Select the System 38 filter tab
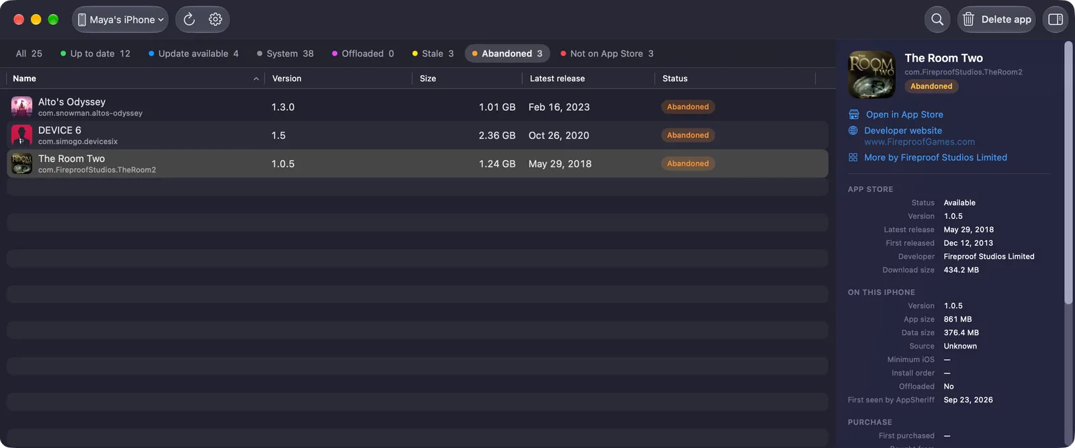Viewport: 1075px width, 448px height. (286, 53)
